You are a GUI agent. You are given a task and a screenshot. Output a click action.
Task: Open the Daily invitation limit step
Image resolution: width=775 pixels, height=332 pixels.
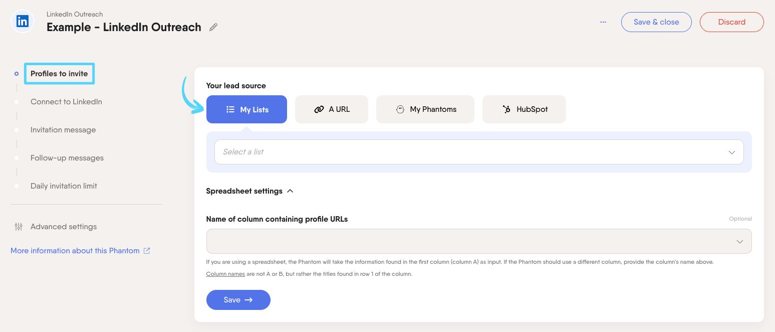tap(64, 186)
